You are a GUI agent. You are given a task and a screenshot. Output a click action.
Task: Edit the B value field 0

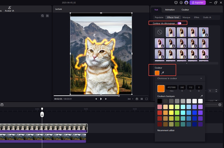point(199,87)
